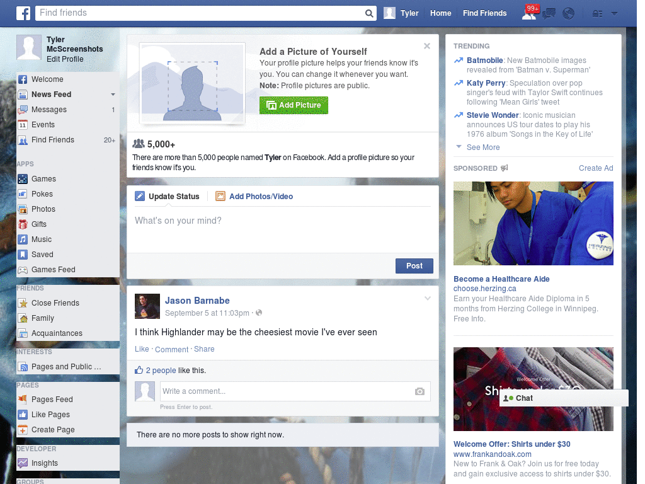Expand trending with See More
Screen dimensions: 645x484
pyautogui.click(x=483, y=147)
